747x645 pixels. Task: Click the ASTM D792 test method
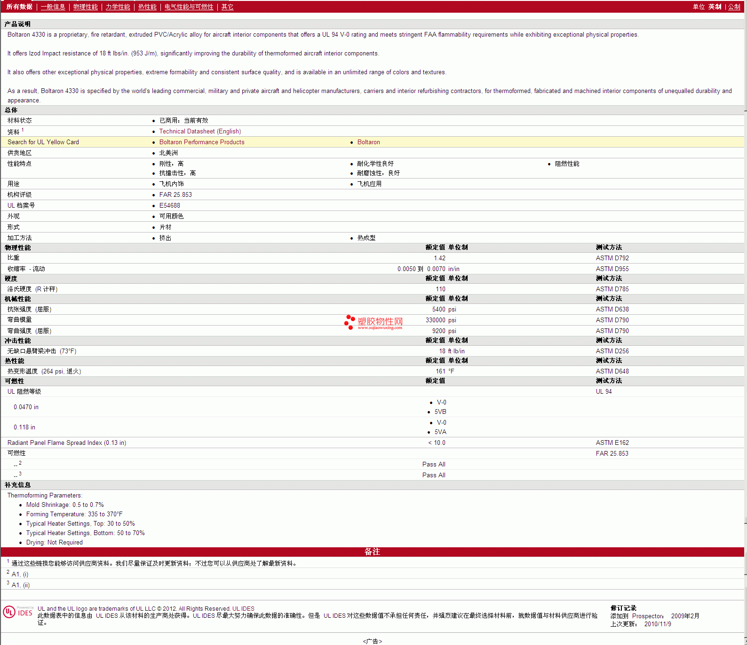coord(612,258)
